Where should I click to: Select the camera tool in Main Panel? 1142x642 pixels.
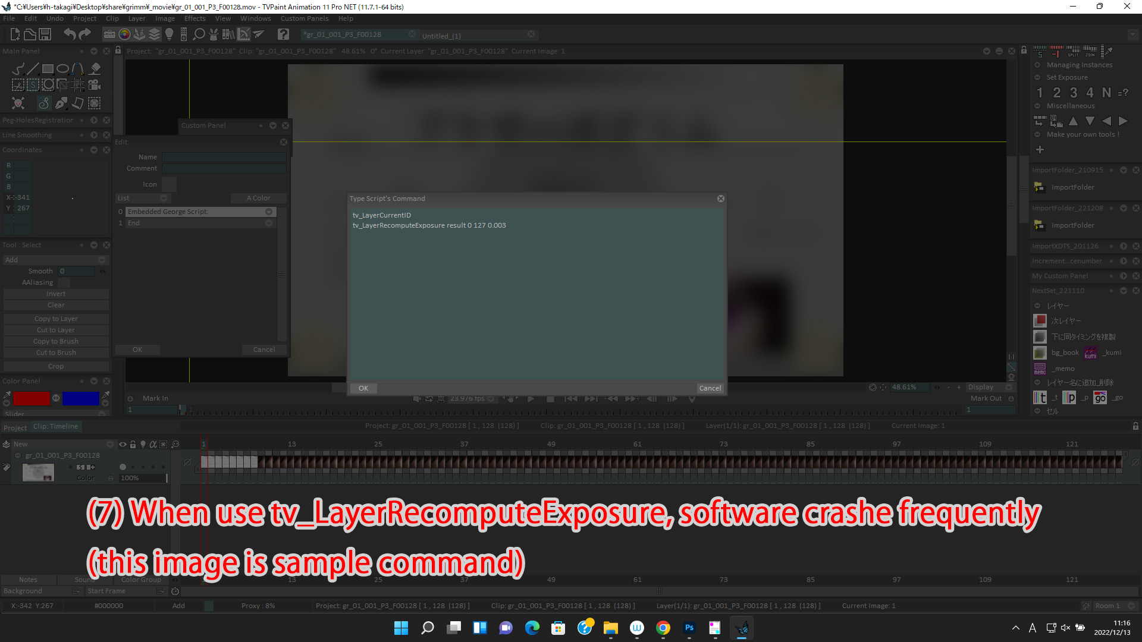pyautogui.click(x=95, y=84)
